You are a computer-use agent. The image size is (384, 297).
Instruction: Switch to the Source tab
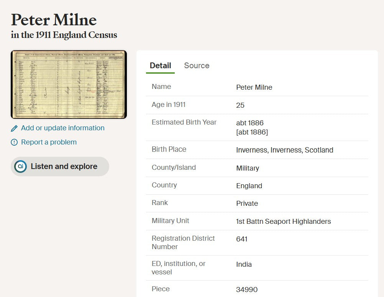[197, 66]
